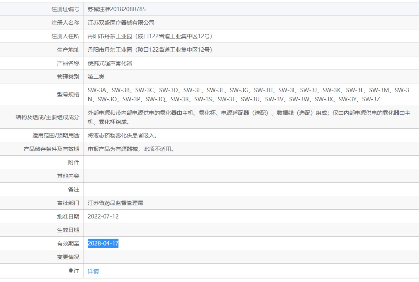Click the 产品名称 row label

pos(68,63)
